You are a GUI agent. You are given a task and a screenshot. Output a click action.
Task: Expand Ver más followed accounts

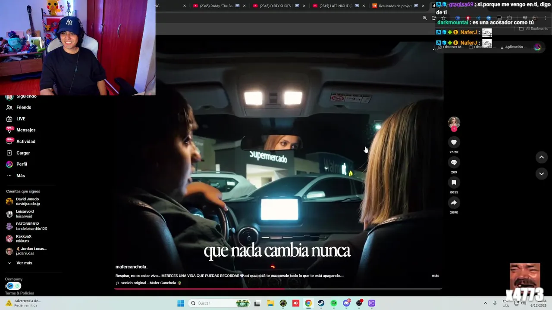click(19, 263)
